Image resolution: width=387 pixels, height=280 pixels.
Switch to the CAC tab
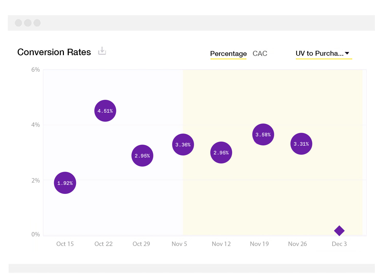(260, 54)
